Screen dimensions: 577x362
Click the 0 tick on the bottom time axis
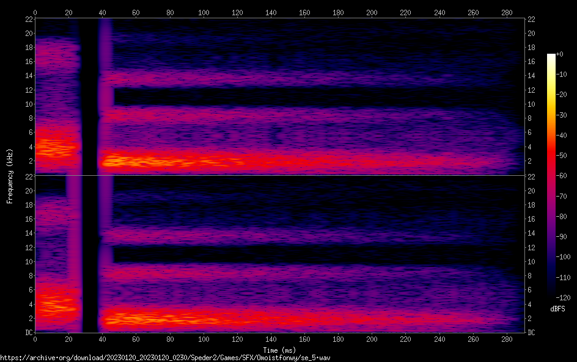point(35,339)
